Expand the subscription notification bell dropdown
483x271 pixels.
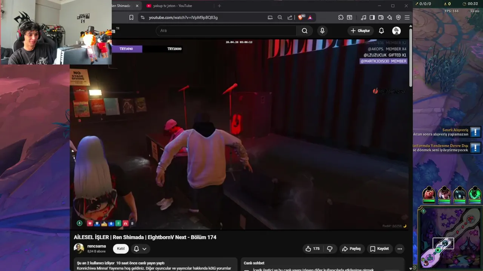point(140,248)
